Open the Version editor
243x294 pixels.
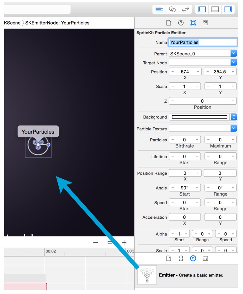point(185,9)
